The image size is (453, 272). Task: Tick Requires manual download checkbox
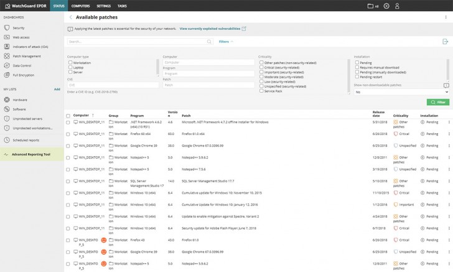tap(357, 67)
